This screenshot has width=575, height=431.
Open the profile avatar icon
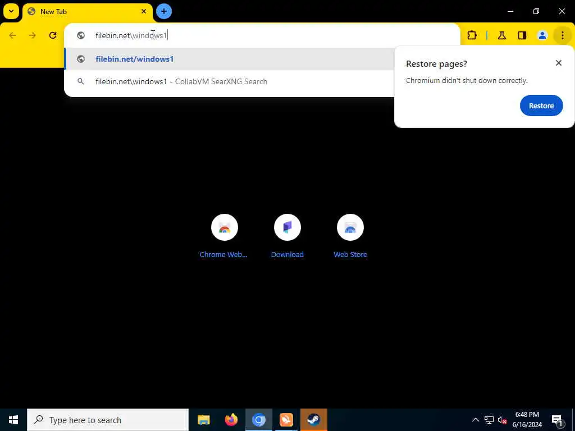click(542, 35)
